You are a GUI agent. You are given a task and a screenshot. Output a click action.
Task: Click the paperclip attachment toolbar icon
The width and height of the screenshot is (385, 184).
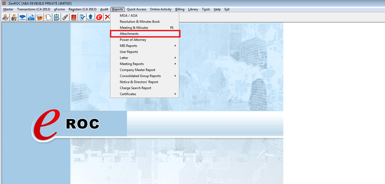click(x=65, y=17)
